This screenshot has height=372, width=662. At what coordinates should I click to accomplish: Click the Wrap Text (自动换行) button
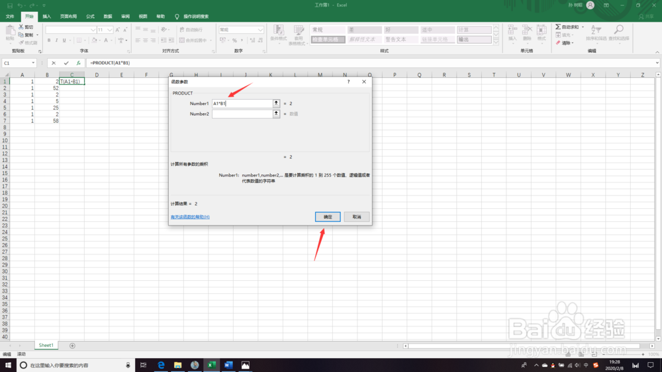pos(191,30)
